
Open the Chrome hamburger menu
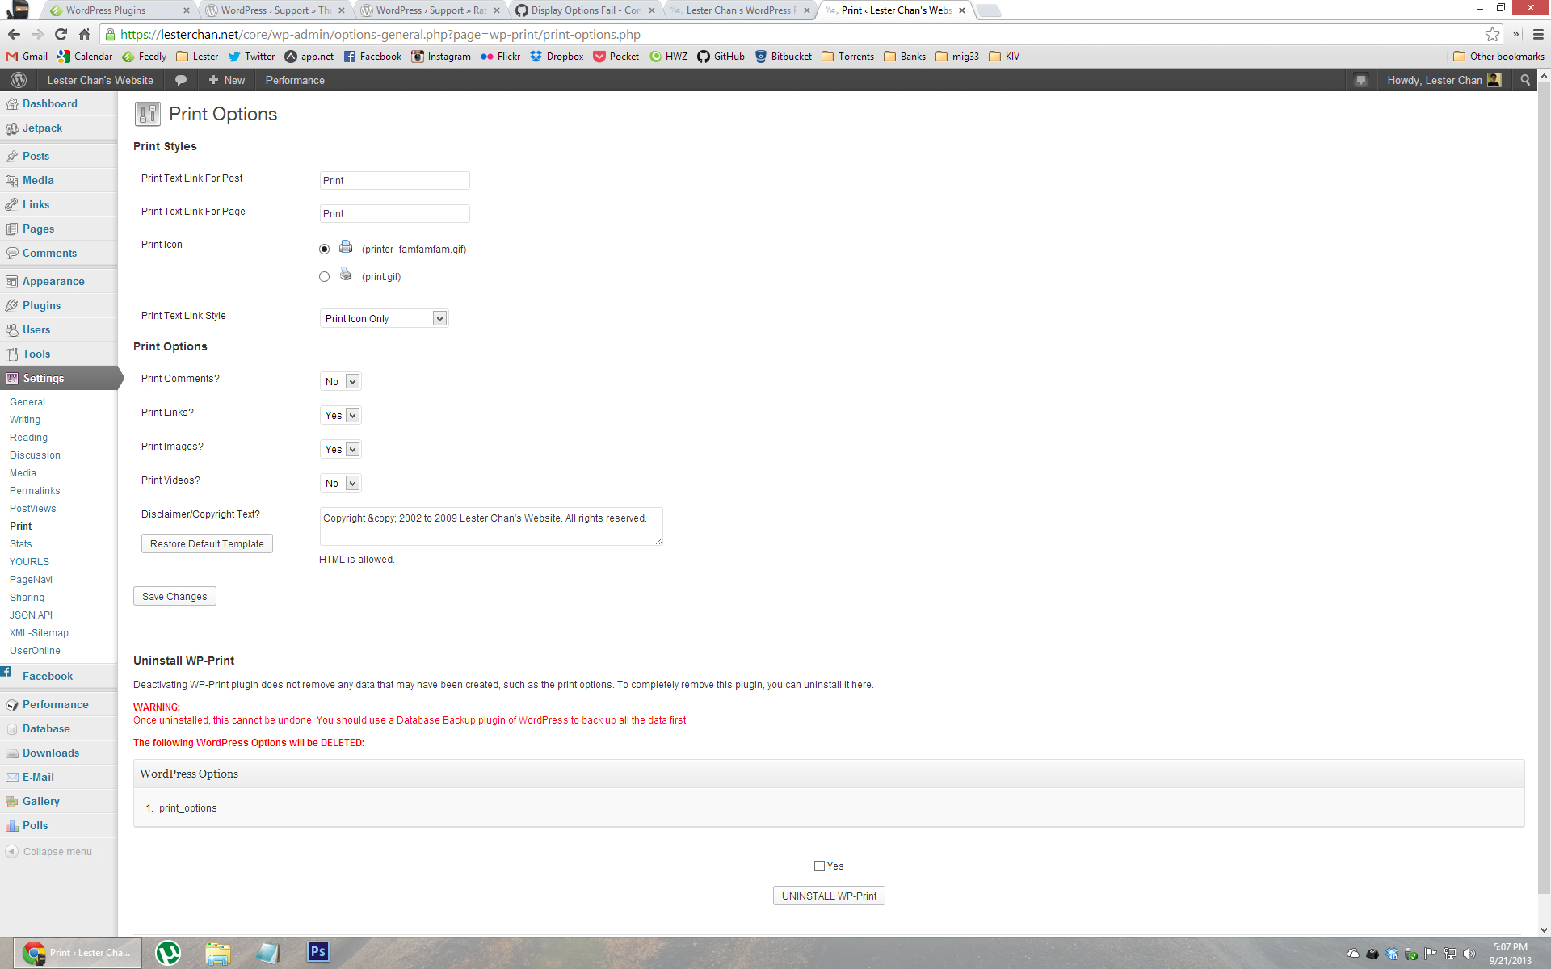[1538, 34]
